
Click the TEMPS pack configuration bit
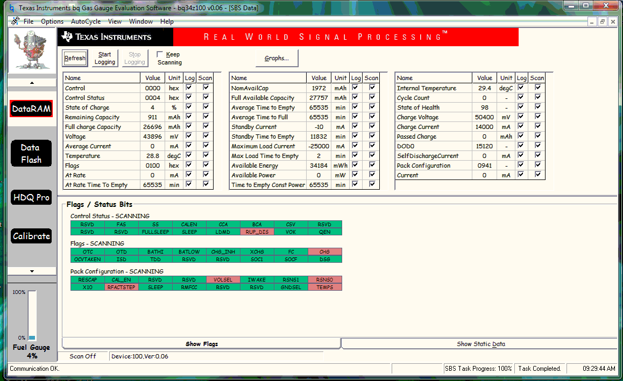(324, 287)
